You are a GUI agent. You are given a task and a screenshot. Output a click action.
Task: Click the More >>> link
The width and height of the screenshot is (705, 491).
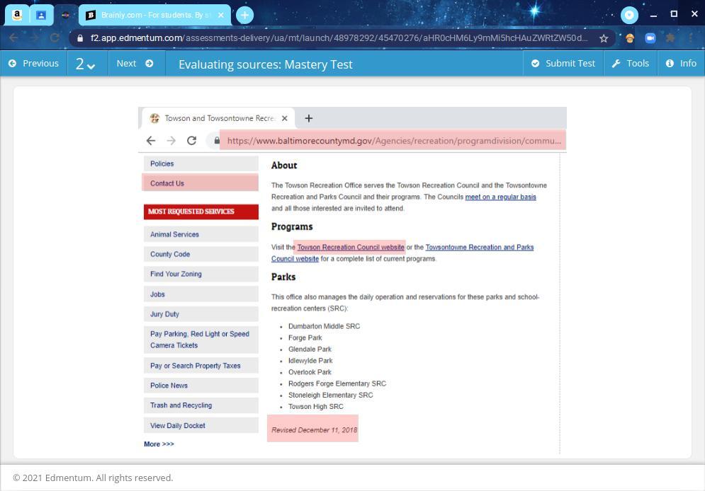tap(159, 444)
